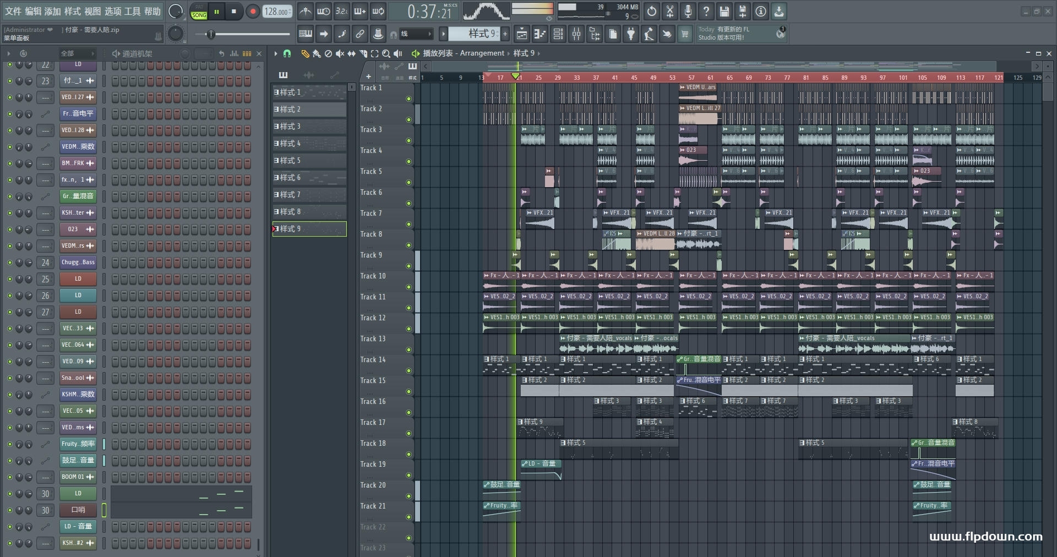
Task: Click the save project floppy icon
Action: tap(724, 12)
